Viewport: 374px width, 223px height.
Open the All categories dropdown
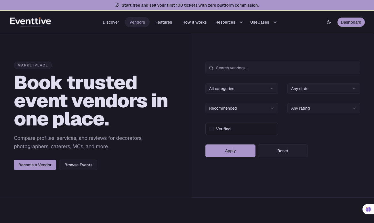[x=242, y=89]
